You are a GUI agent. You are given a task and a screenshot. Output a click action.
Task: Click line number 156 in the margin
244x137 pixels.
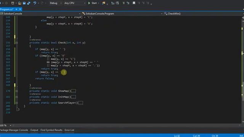pyautogui.click(x=8, y=43)
